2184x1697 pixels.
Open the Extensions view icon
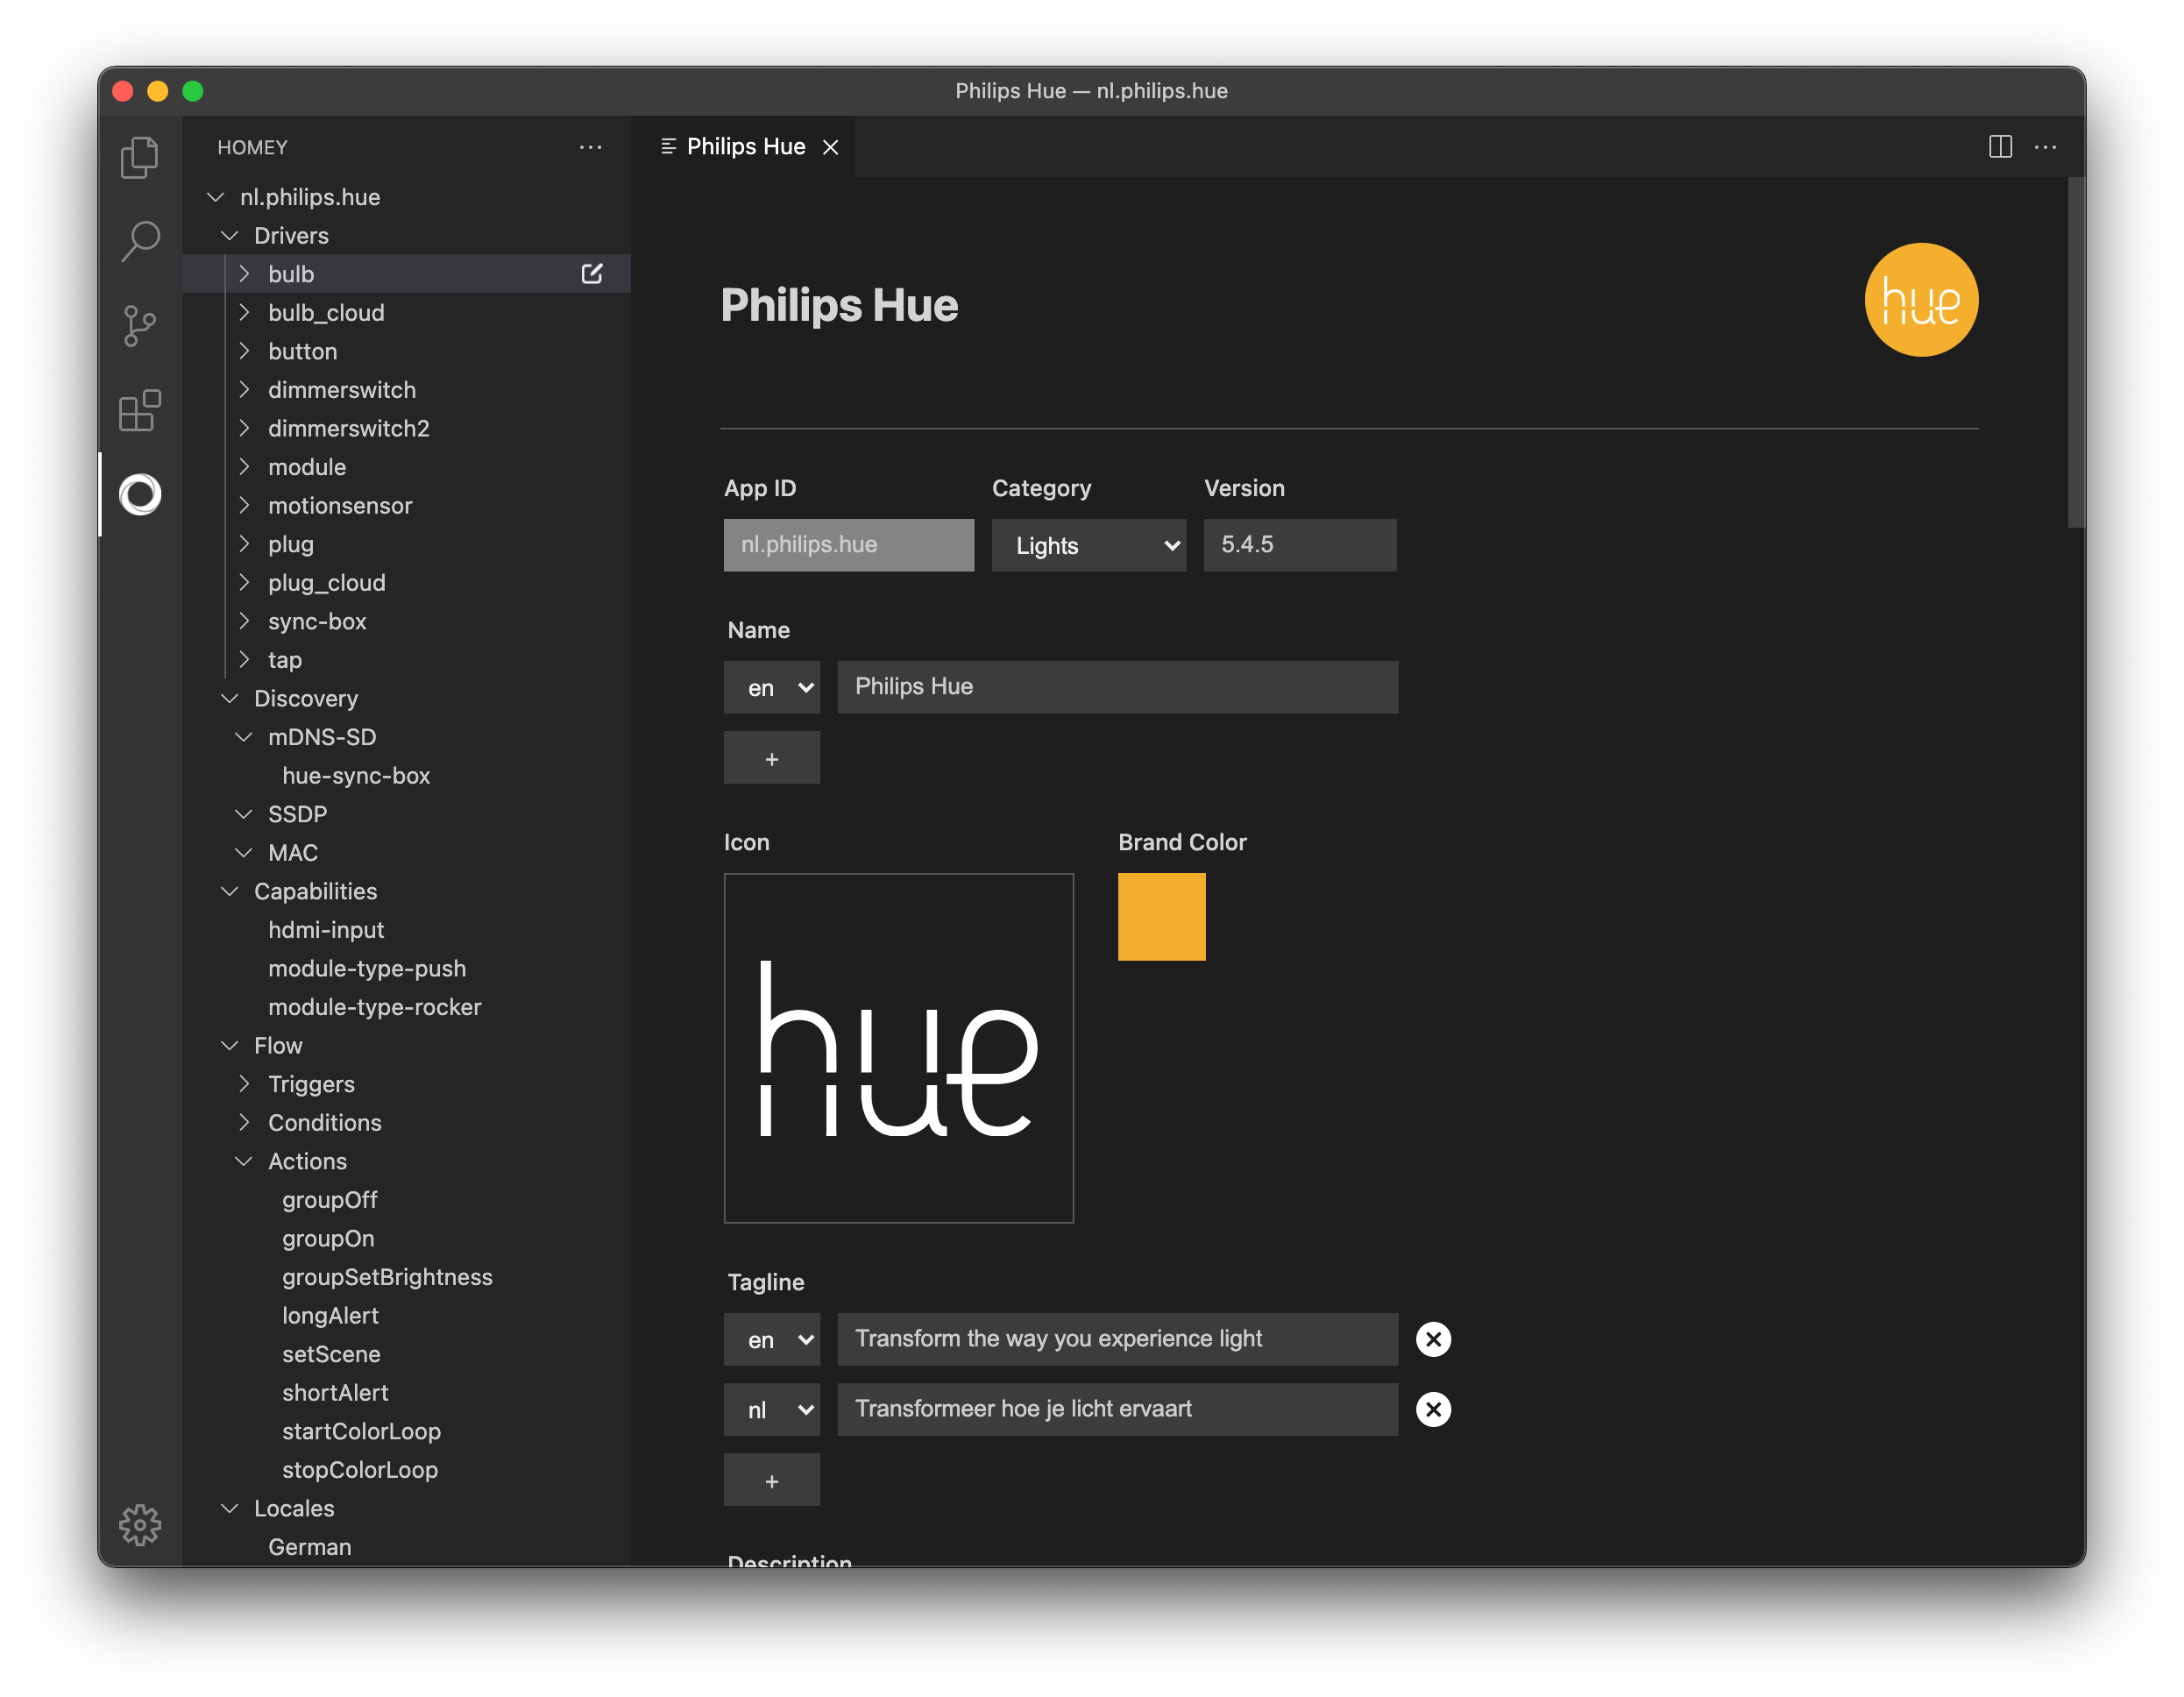pyautogui.click(x=139, y=410)
